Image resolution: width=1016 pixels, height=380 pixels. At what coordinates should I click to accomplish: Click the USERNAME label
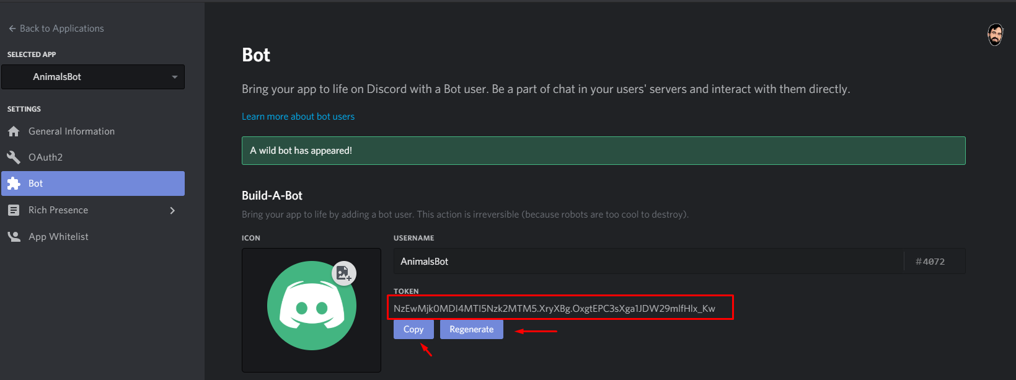click(413, 238)
